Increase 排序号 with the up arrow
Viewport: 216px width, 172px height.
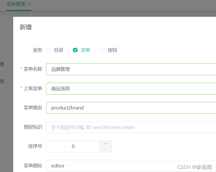[x=106, y=144]
